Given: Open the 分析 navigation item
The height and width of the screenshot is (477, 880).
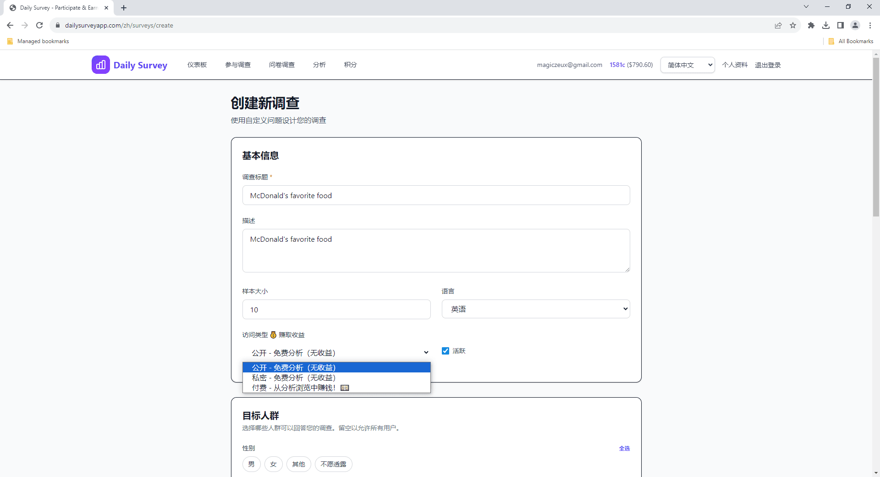Looking at the screenshot, I should [x=319, y=65].
